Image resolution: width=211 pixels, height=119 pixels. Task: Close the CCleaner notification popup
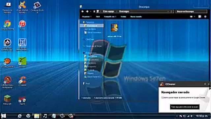coord(209,84)
